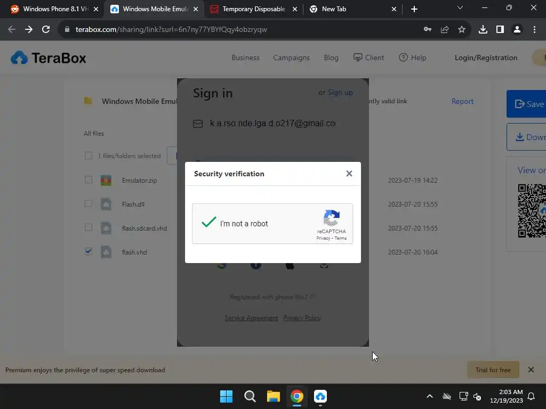
Task: Click the Save button
Action: [526, 104]
